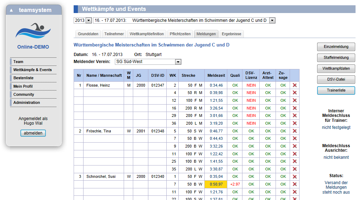Click the NEIN license value for 0:34,46
The width and height of the screenshot is (364, 200).
coord(251,85)
